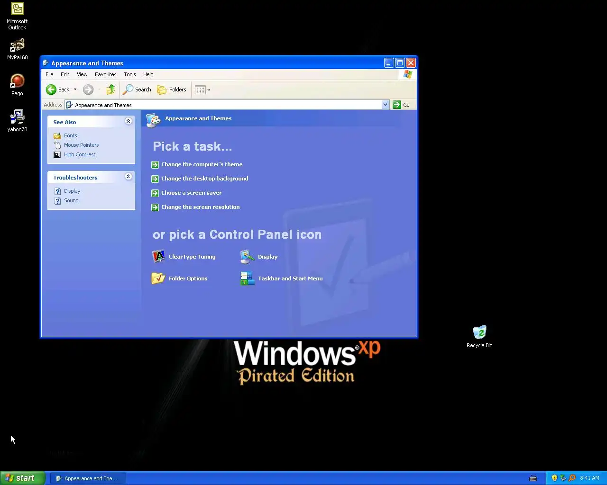This screenshot has height=485, width=607.
Task: Select the Recycle Bin icon
Action: [479, 337]
